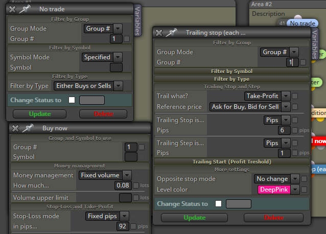326x234 pixels.
Task: Toggle lots checkbox beside How much 0.08
Action: (x=136, y=185)
